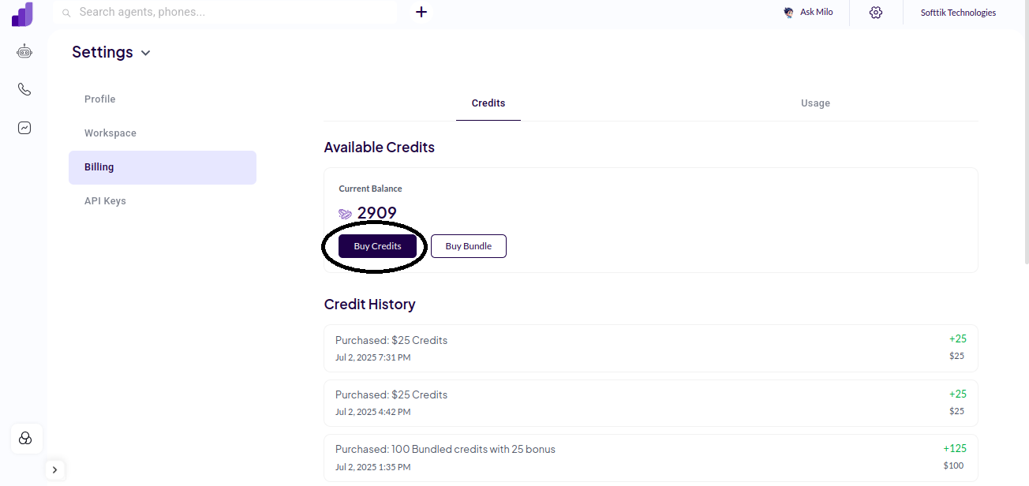Click the Buy Bundle button
The width and height of the screenshot is (1029, 486).
click(468, 246)
